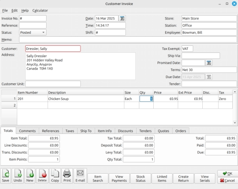Click the Save icon button
This screenshot has width=238, height=189.
[x=6, y=176]
